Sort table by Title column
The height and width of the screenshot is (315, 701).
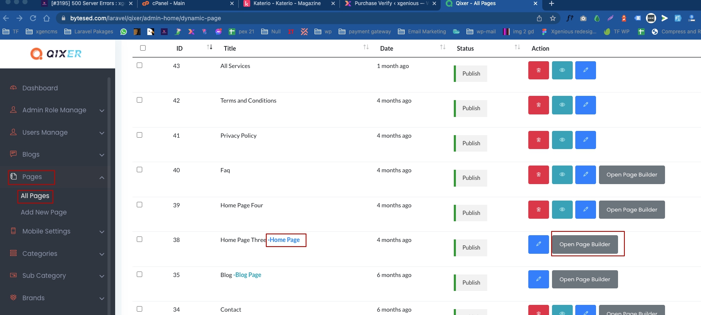366,47
